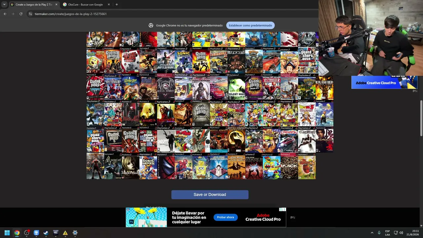
Task: Choose the Guitar Hero Van Halen cover
Action: [96, 87]
